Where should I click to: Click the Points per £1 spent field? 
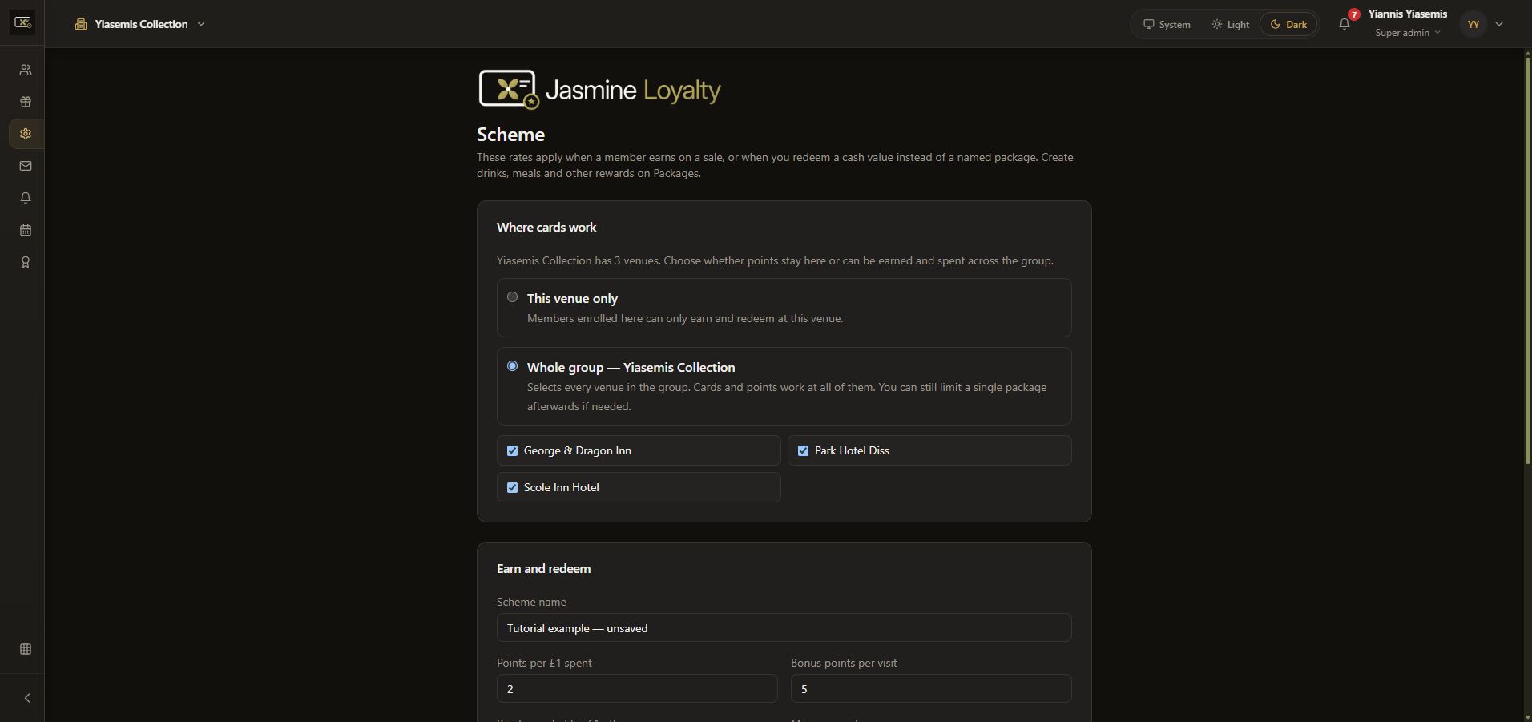(x=637, y=688)
